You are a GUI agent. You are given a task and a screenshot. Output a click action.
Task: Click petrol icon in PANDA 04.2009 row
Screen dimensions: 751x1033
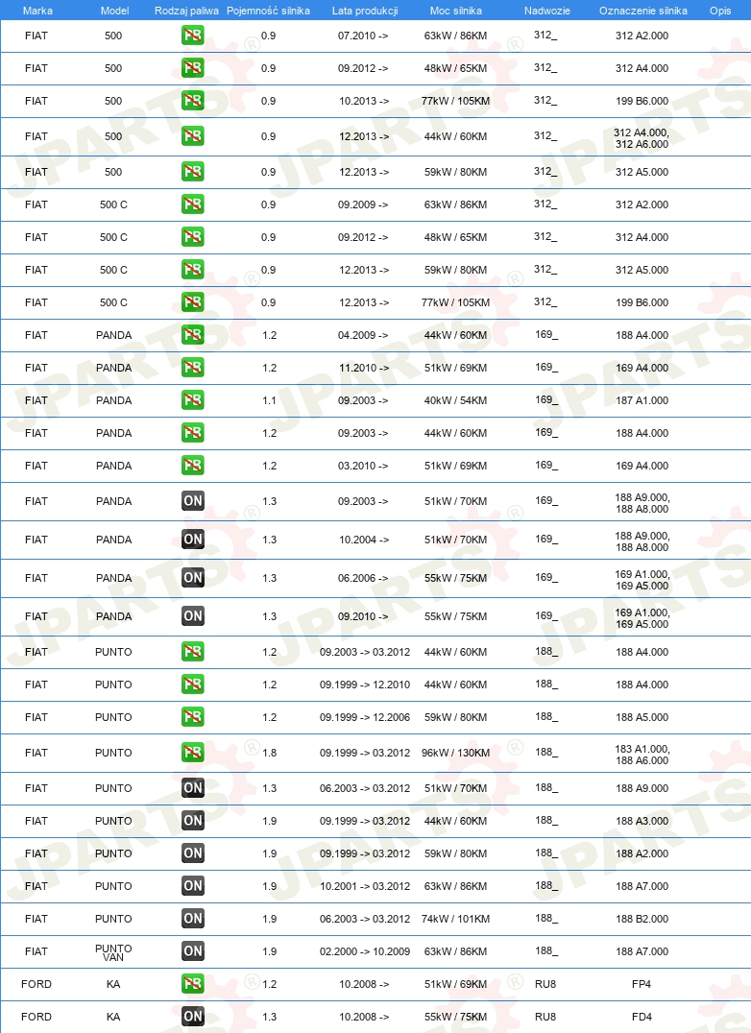(192, 335)
